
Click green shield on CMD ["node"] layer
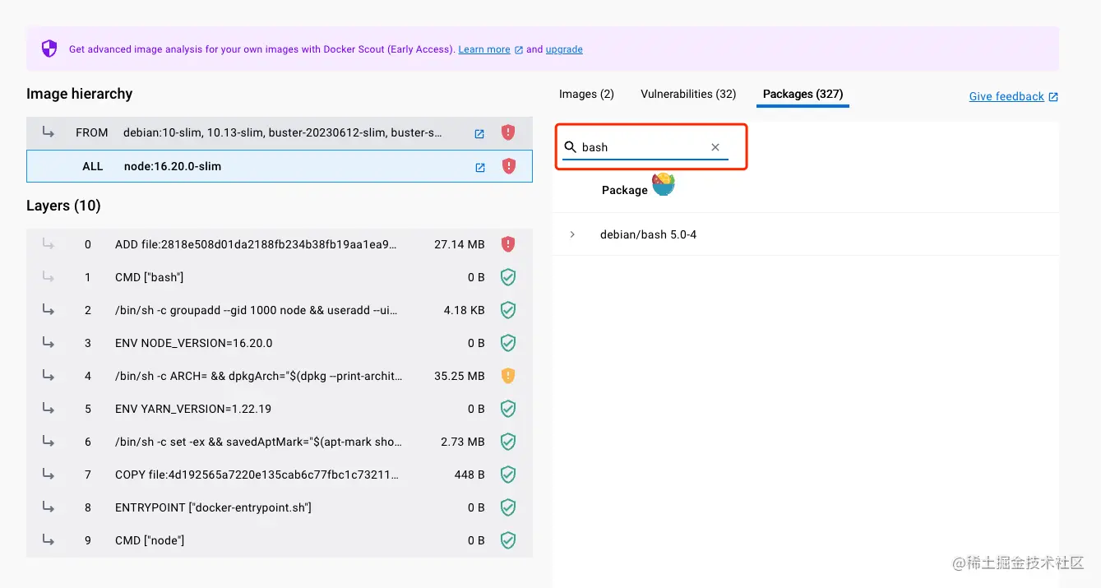(508, 540)
